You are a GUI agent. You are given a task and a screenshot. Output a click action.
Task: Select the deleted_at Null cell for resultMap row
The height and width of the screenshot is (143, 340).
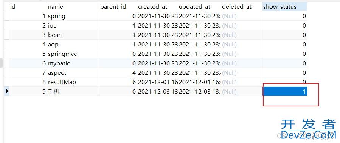coord(242,82)
